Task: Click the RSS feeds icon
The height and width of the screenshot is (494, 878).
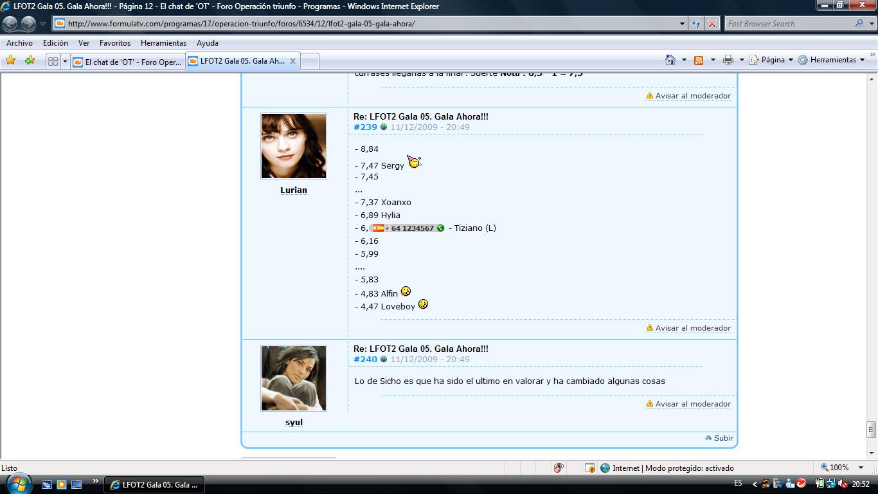Action: (699, 60)
